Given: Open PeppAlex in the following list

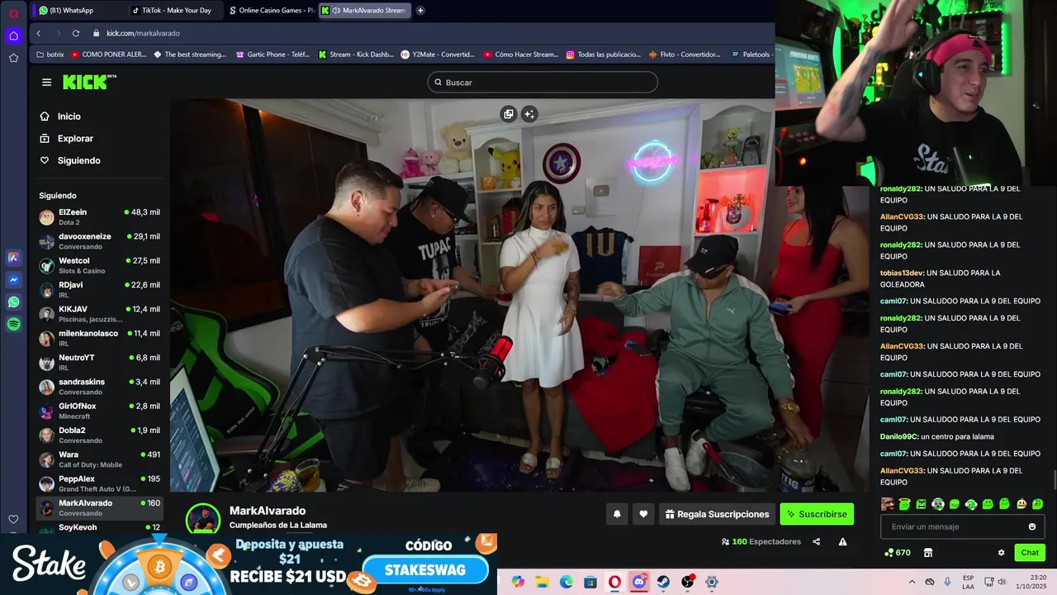Looking at the screenshot, I should point(99,483).
